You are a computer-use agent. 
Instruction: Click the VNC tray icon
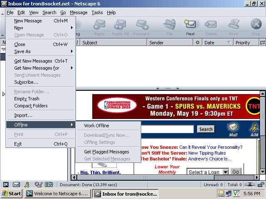(x=236, y=193)
